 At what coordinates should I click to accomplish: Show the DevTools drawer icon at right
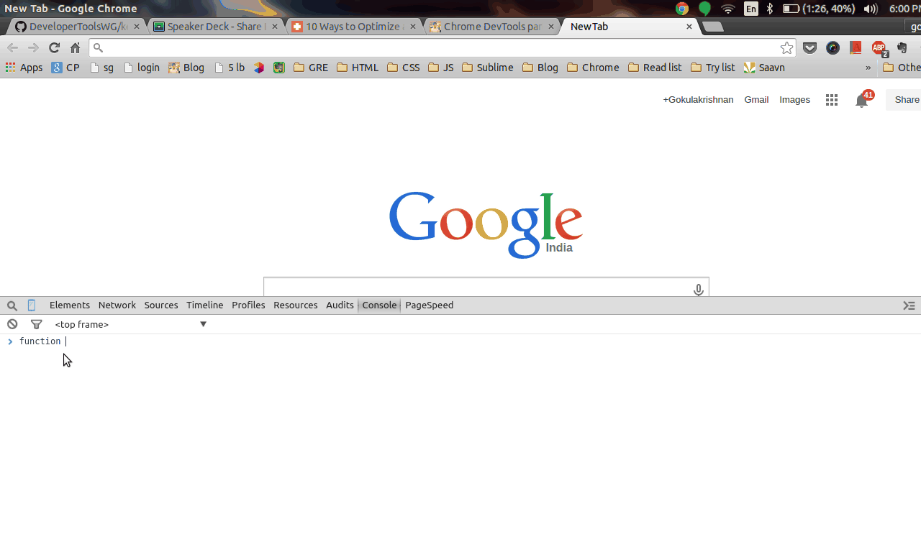(909, 305)
